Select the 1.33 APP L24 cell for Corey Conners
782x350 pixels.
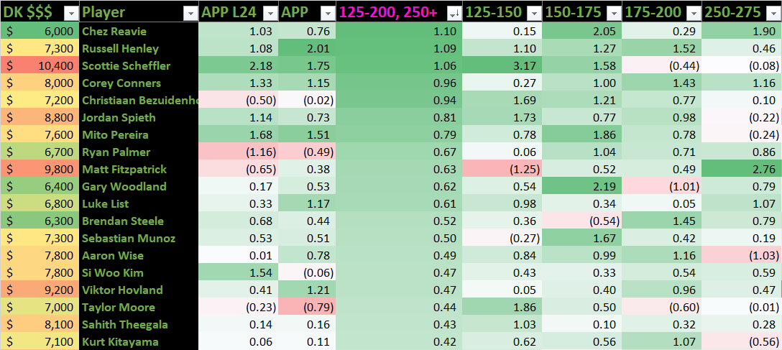[x=239, y=83]
